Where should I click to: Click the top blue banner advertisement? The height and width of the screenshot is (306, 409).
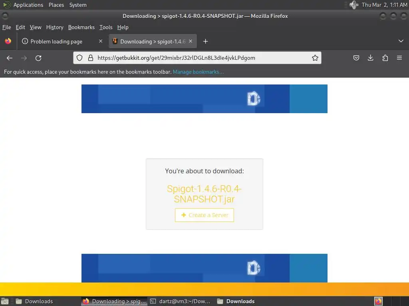tap(204, 99)
